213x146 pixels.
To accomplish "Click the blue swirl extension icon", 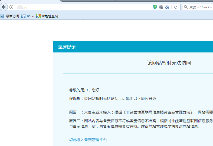I will pos(167,7).
